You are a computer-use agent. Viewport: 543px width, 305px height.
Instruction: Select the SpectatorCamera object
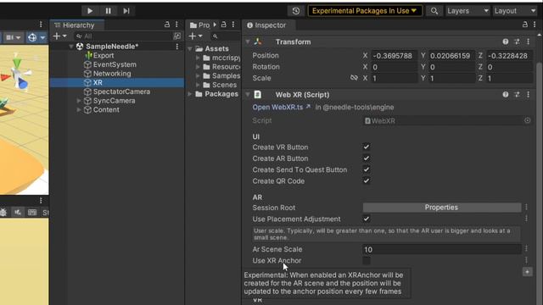pyautogui.click(x=121, y=91)
